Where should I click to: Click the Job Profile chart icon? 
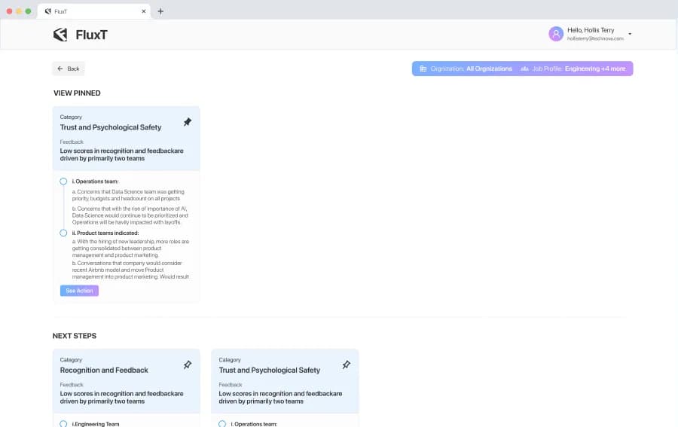point(524,69)
